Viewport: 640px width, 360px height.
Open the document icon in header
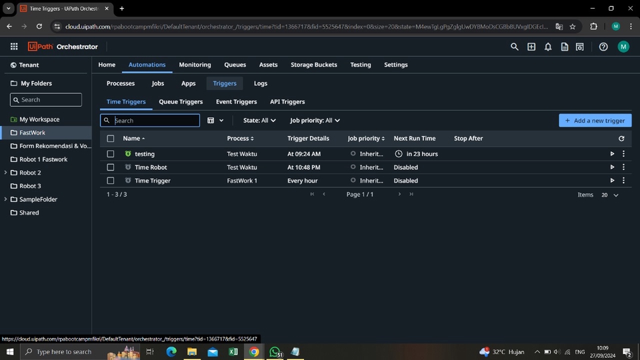tap(564, 47)
